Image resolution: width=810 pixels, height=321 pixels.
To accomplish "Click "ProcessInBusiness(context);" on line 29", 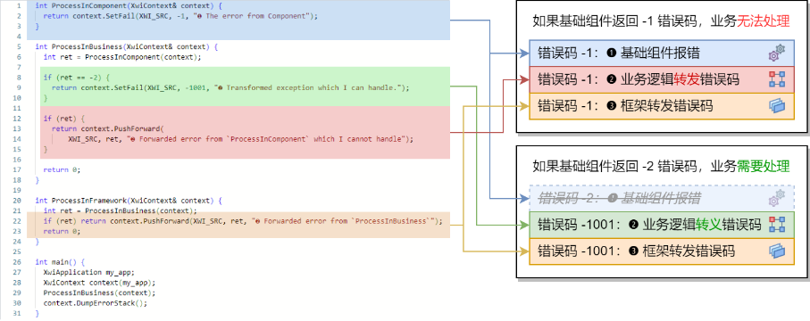I will (99, 292).
